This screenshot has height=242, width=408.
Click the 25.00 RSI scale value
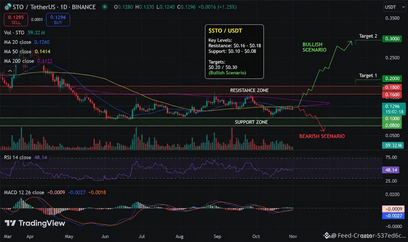click(x=391, y=181)
